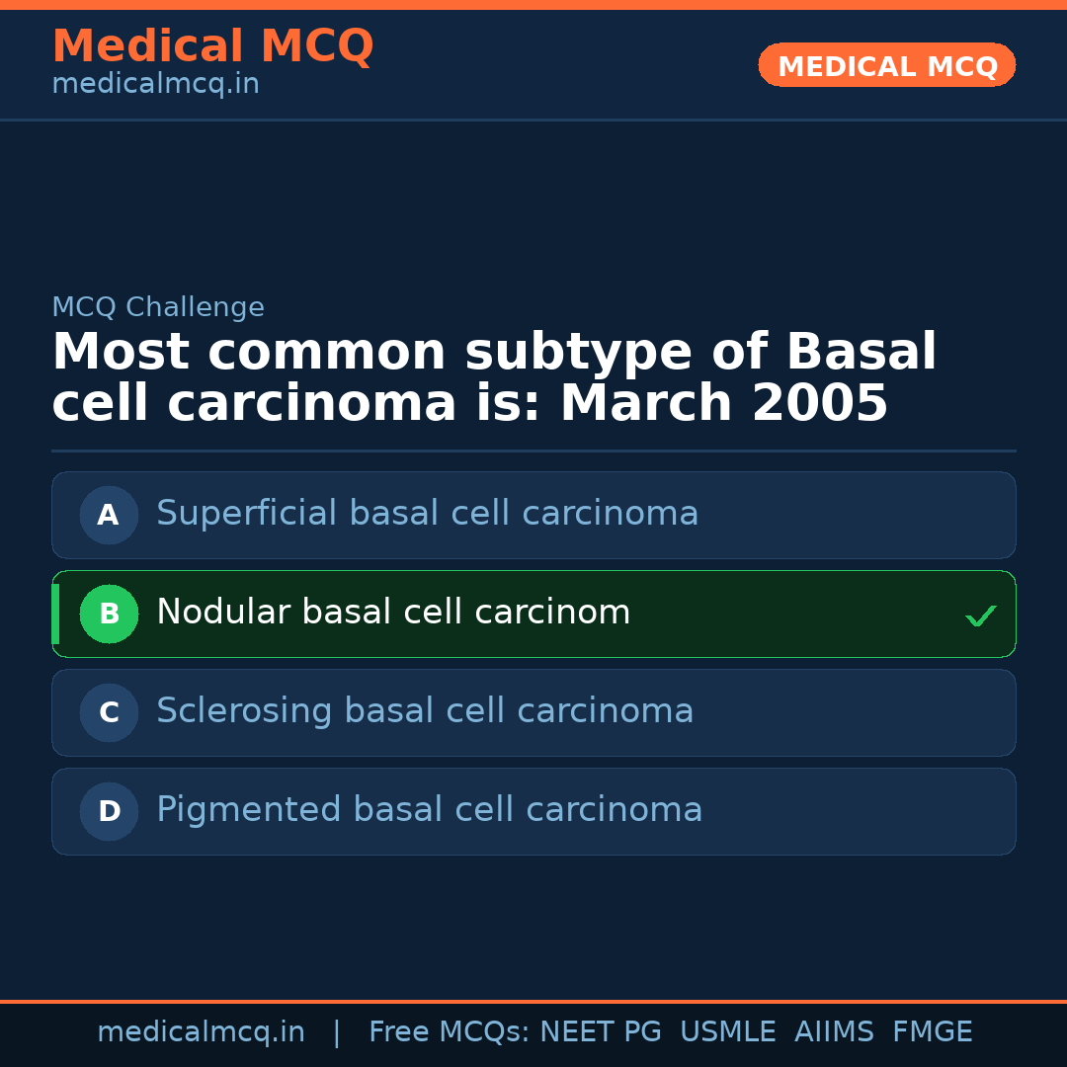This screenshot has height=1067, width=1067.
Task: Click the orange "MEDICAL MCQ" badge button
Action: click(886, 66)
